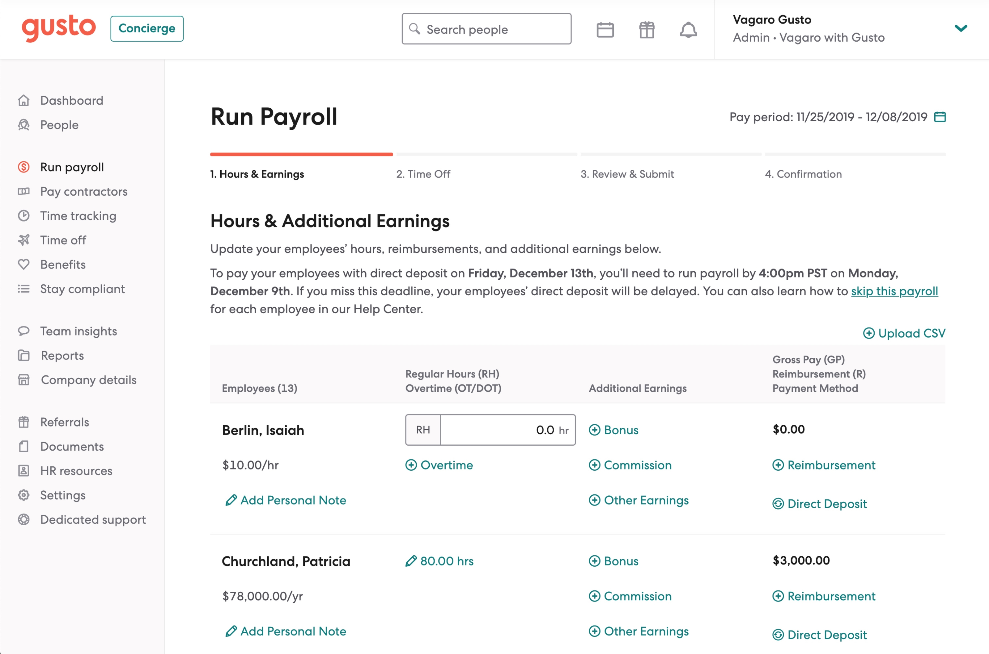Open the pay period calendar icon
Screen dimensions: 989x654
(x=940, y=117)
